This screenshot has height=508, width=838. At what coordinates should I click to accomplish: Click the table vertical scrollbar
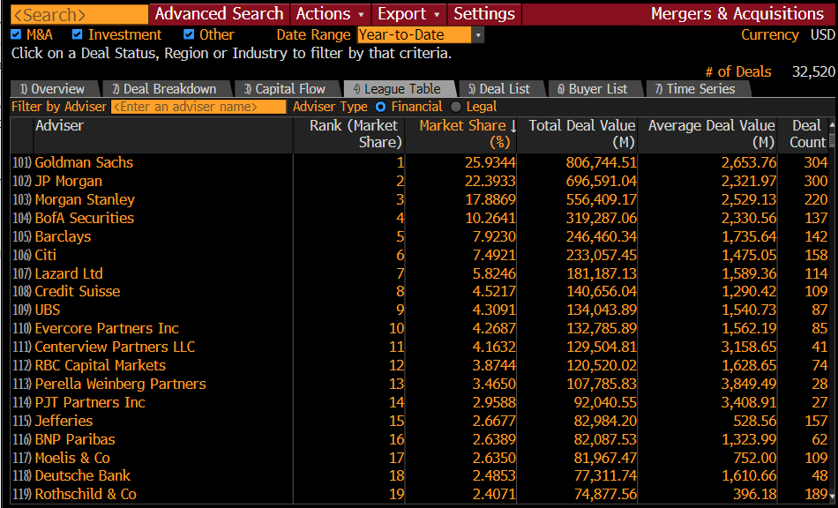[832, 140]
